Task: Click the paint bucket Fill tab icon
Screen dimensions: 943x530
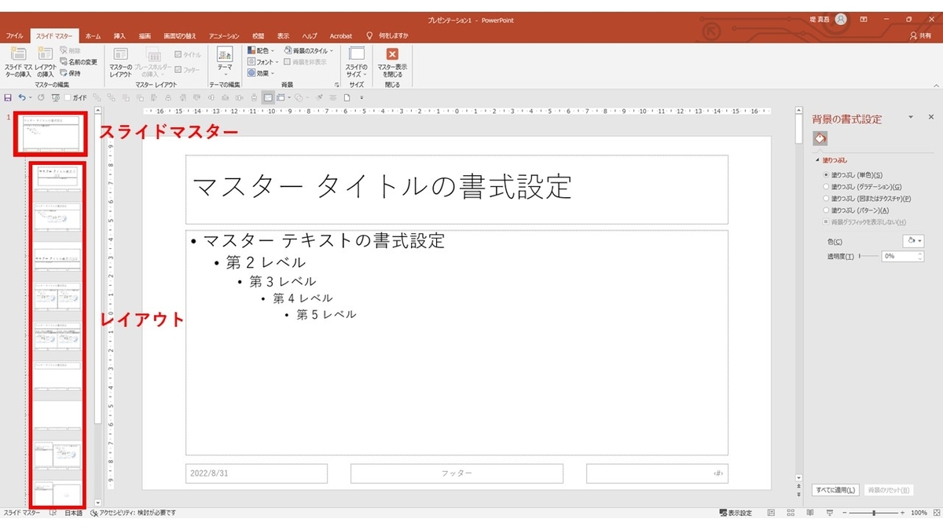Action: coord(820,138)
